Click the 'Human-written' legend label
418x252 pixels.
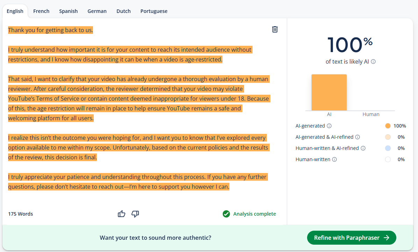pos(313,159)
